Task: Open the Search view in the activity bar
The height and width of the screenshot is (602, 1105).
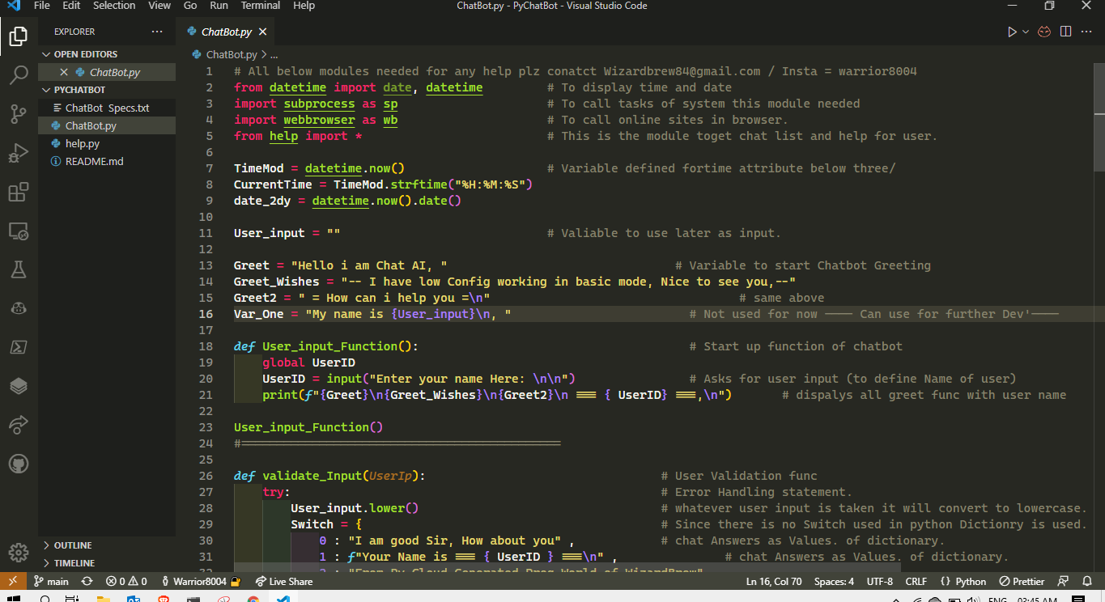Action: pos(18,74)
